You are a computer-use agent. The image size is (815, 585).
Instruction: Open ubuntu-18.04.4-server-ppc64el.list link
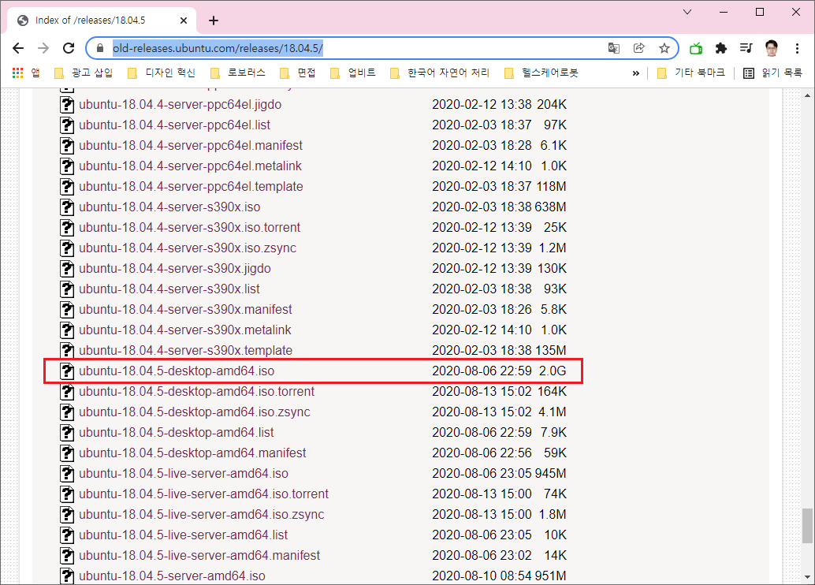coord(175,125)
